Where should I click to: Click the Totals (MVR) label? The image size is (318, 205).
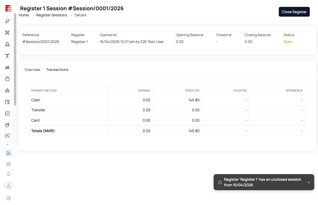pyautogui.click(x=43, y=131)
